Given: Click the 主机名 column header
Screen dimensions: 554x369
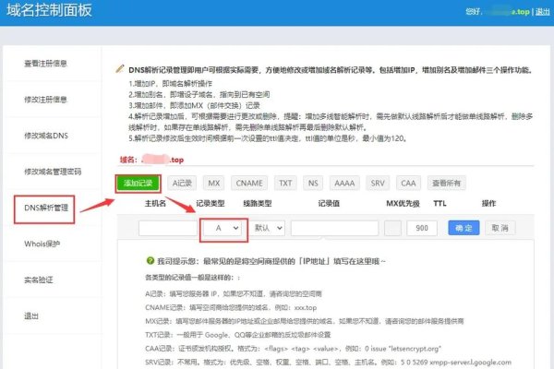Looking at the screenshot, I should [155, 203].
